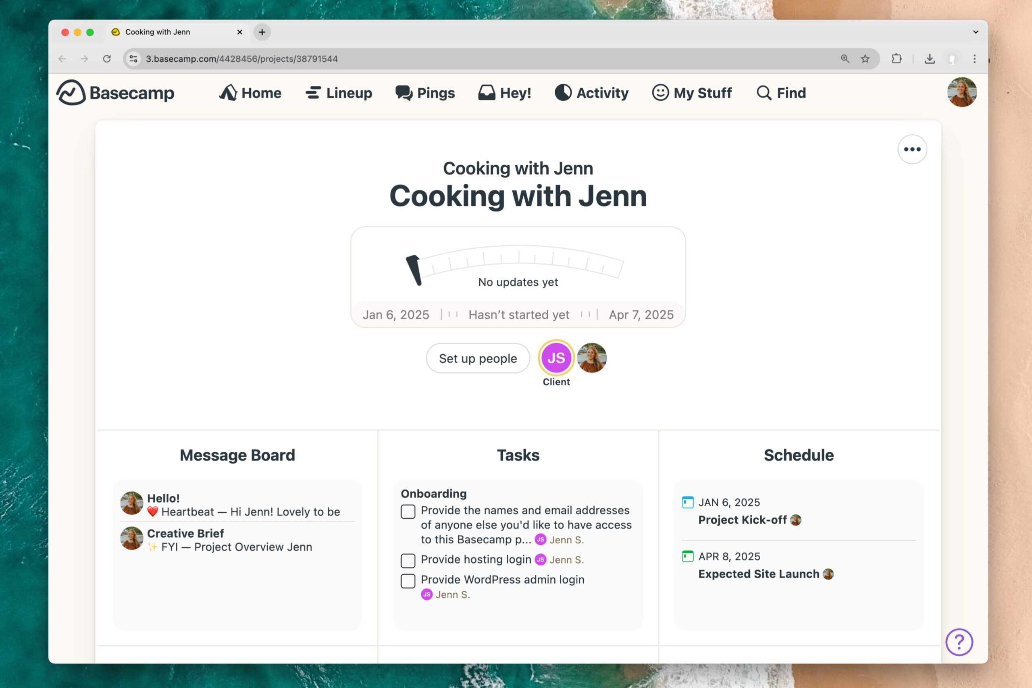Expand the Schedule section panel
1032x688 pixels.
[x=798, y=455]
